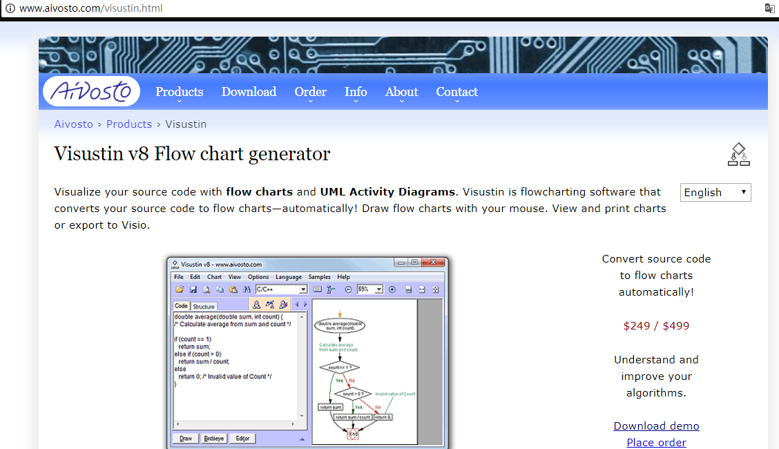
Task: Click the back arrow above code pane
Action: [x=297, y=305]
